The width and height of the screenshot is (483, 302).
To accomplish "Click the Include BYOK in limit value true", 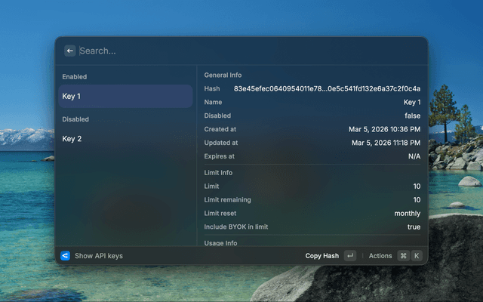I will 414,226.
